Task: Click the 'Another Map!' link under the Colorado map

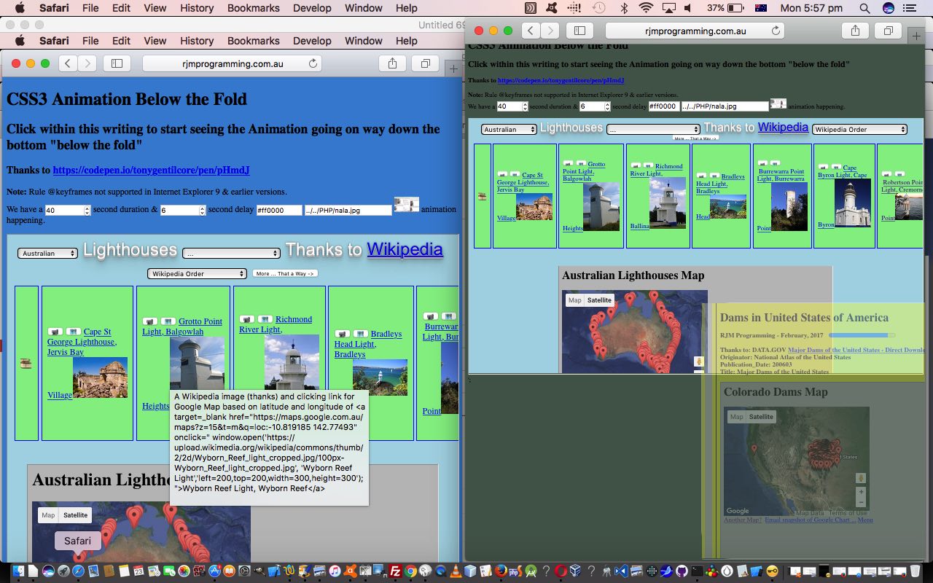Action: click(742, 520)
